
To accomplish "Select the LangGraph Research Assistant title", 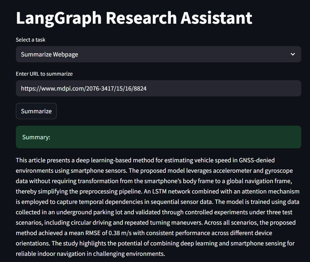I will [134, 18].
